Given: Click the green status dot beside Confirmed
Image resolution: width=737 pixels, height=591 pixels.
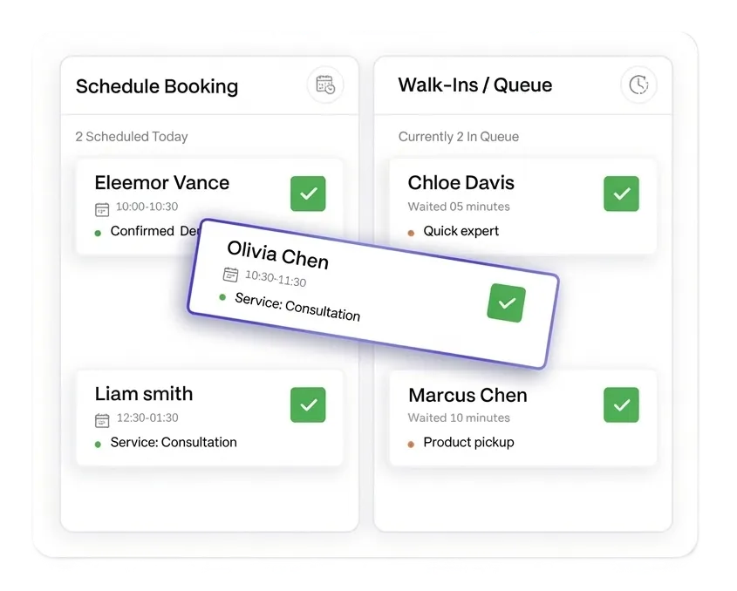Looking at the screenshot, I should pyautogui.click(x=98, y=231).
